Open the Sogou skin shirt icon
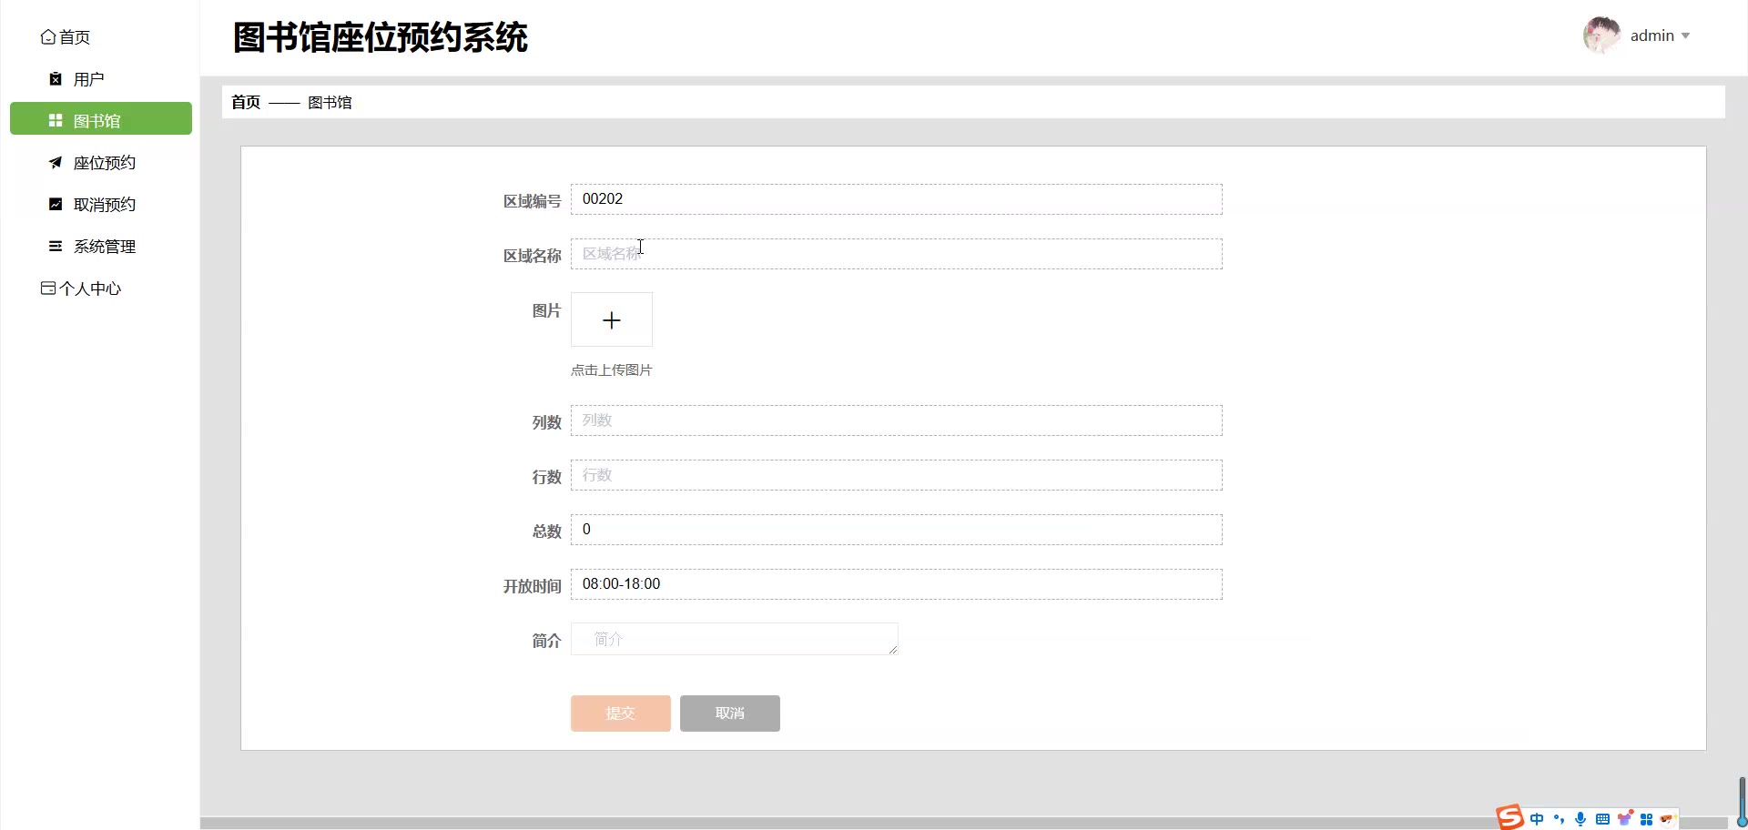Screen dimensions: 1748x830 pos(1625,818)
